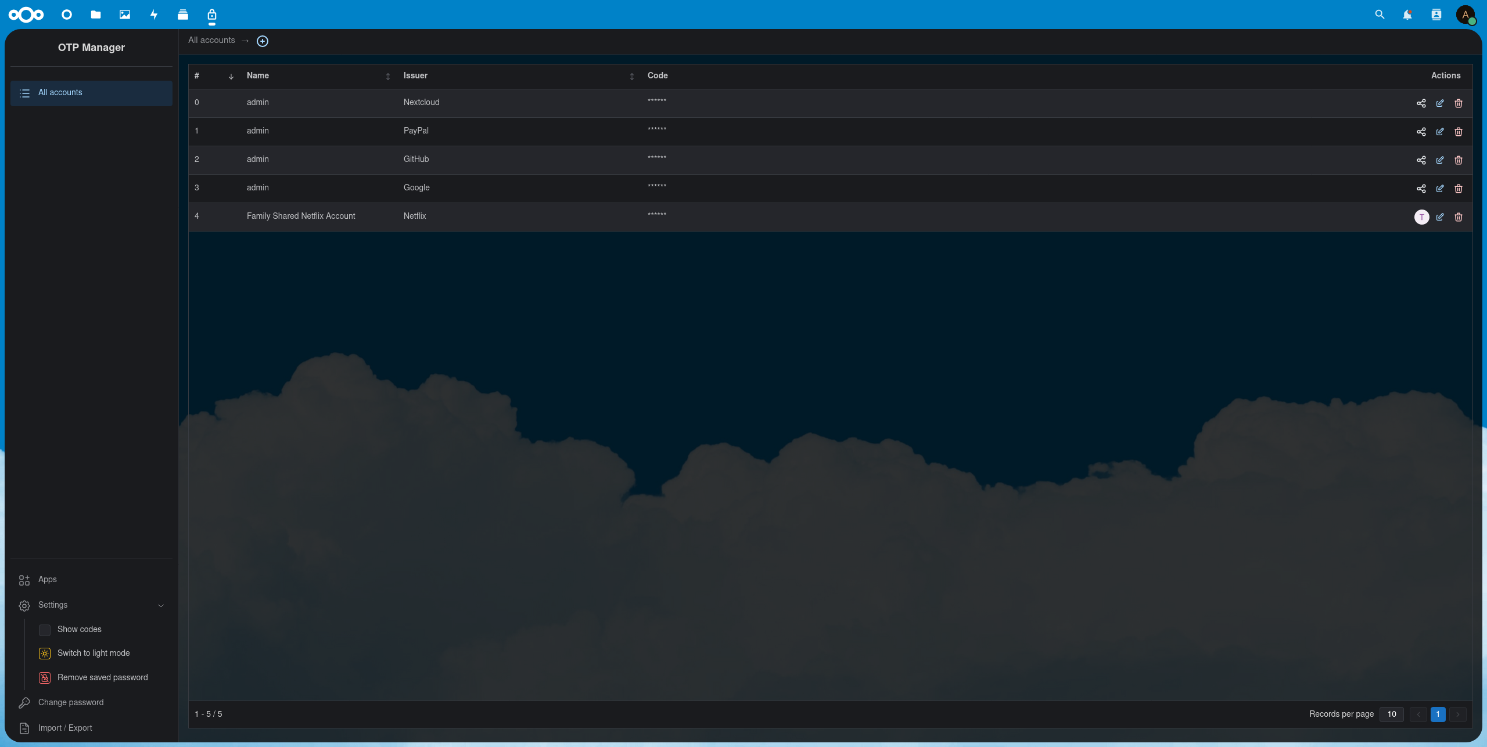Remove saved password option
1487x747 pixels.
click(x=102, y=678)
